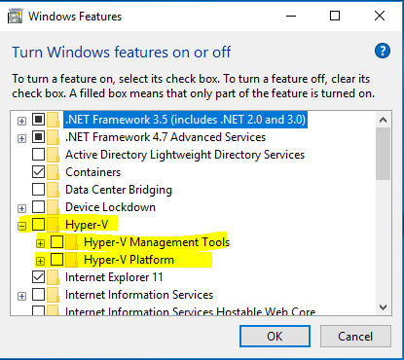Uncheck the Containers checkbox
The height and width of the screenshot is (360, 404).
pyautogui.click(x=38, y=172)
